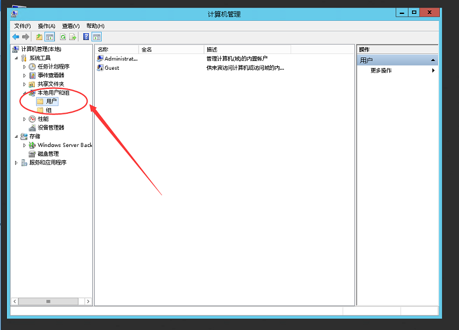This screenshot has width=459, height=330.
Task: Click the tree pane scroll left arrow
Action: point(15,302)
